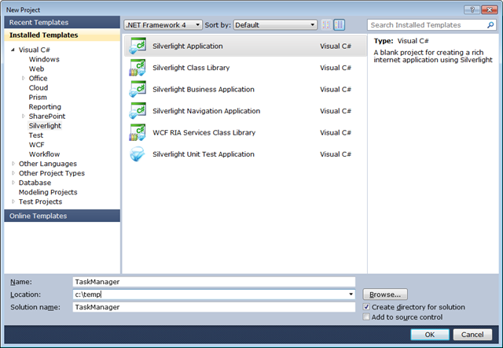Click the Browse... button
Viewport: 503px width, 348px height.
(x=384, y=294)
